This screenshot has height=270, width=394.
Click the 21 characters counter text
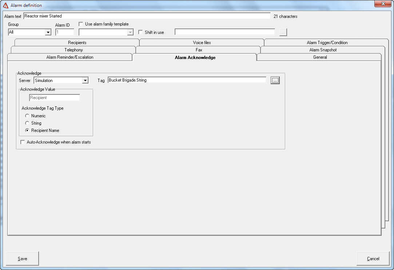coord(286,16)
